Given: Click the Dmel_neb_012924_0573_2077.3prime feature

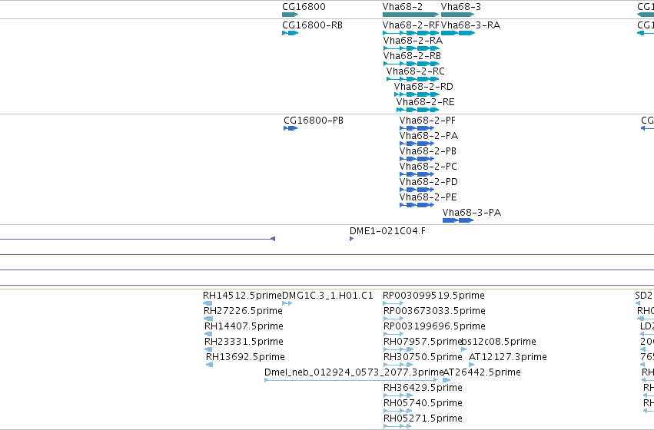Looking at the screenshot, I should tap(351, 380).
